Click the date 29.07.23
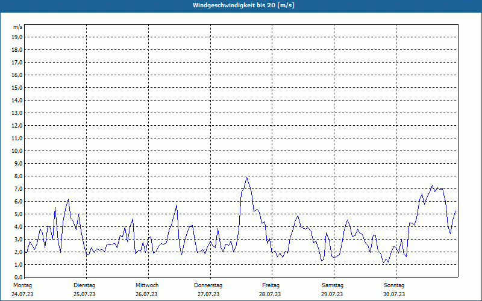This screenshot has height=301, width=482. 332,294
